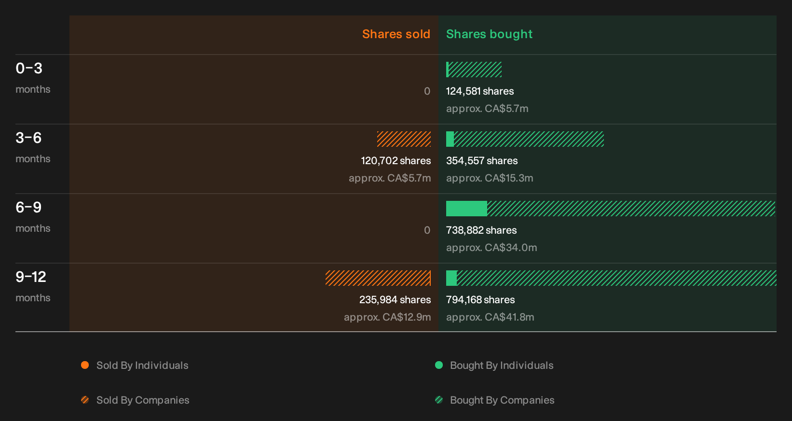This screenshot has height=421, width=792.
Task: Click the orange Sold By Individuals legend dot
Action: click(x=85, y=365)
